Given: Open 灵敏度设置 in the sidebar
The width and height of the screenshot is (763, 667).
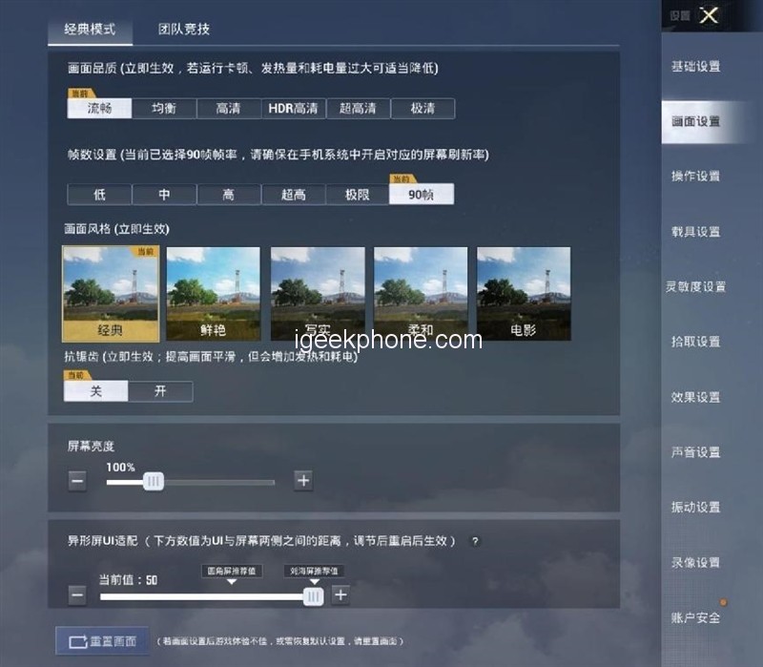Looking at the screenshot, I should point(696,287).
